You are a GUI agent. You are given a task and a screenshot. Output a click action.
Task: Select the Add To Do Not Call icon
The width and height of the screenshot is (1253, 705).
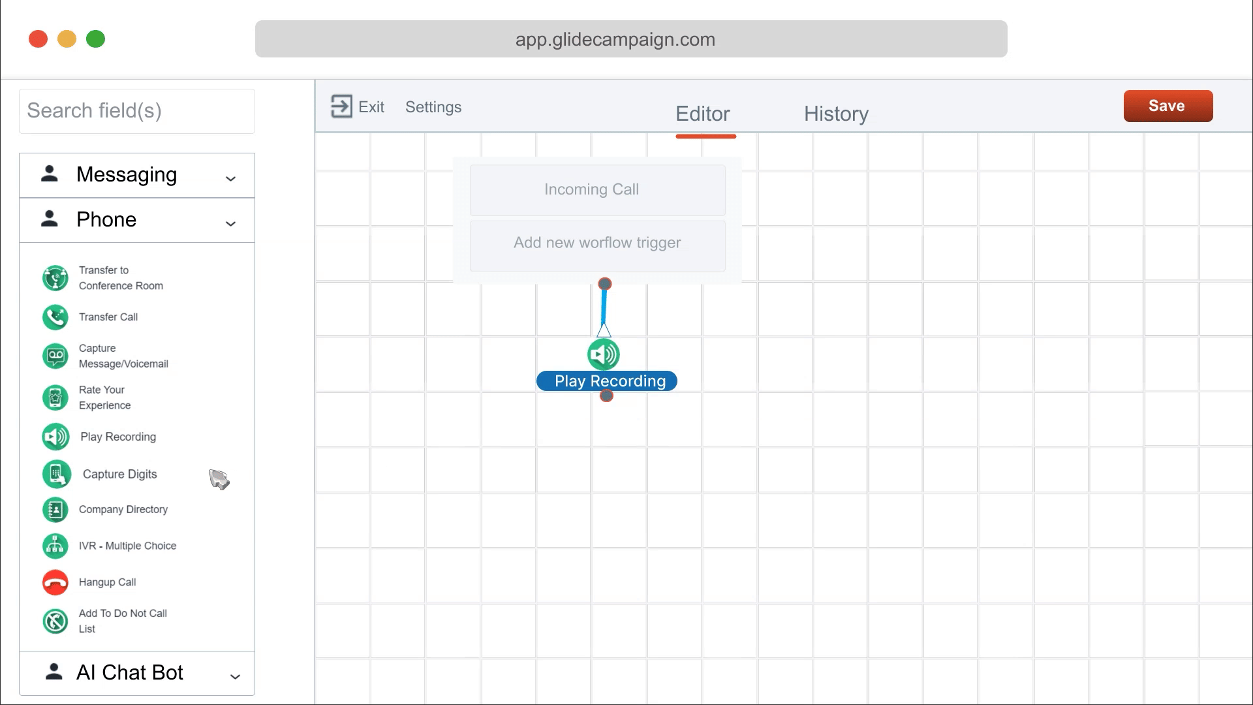click(55, 621)
